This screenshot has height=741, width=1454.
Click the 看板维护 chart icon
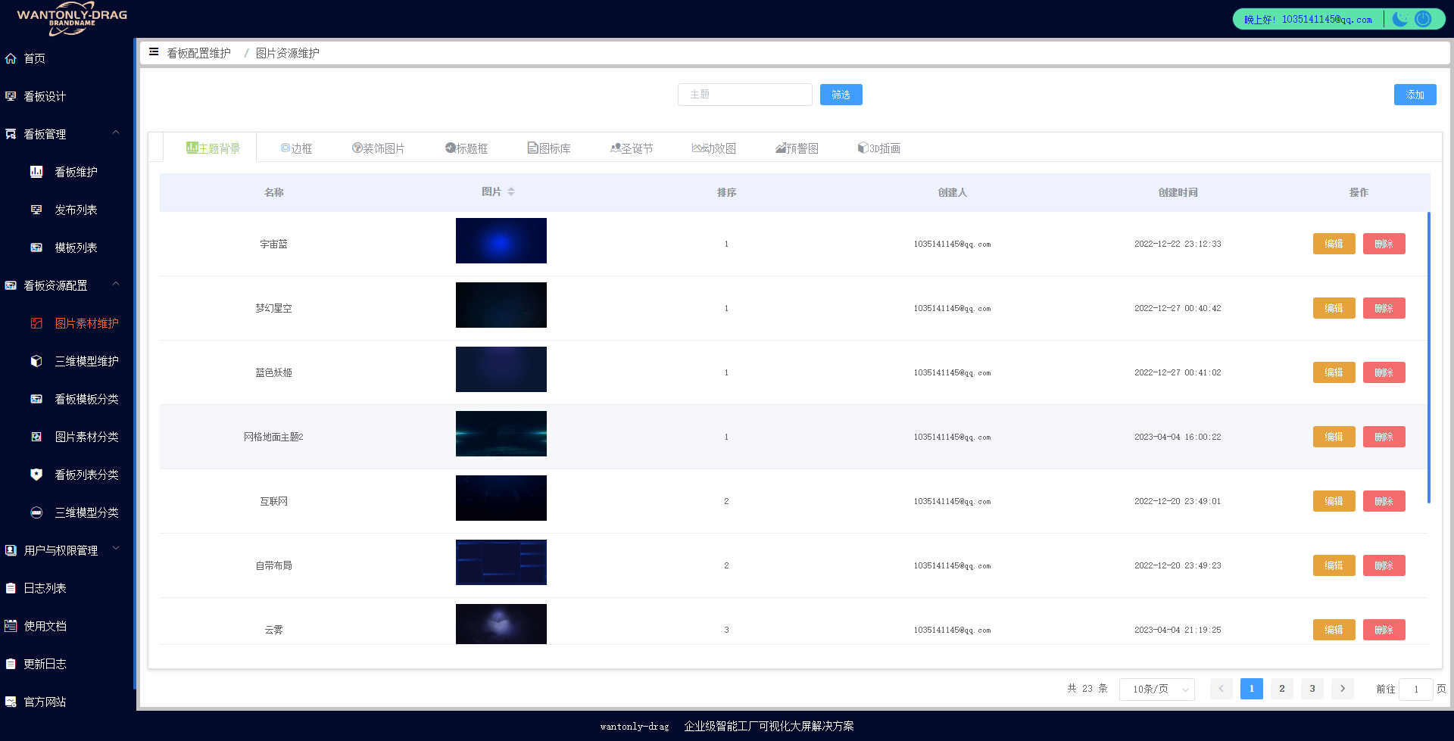click(36, 172)
